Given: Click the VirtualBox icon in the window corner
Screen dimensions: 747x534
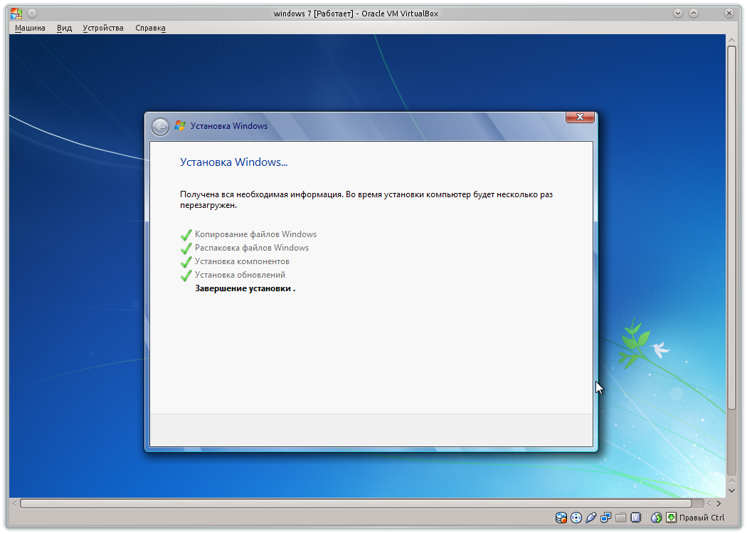Looking at the screenshot, I should 16,12.
